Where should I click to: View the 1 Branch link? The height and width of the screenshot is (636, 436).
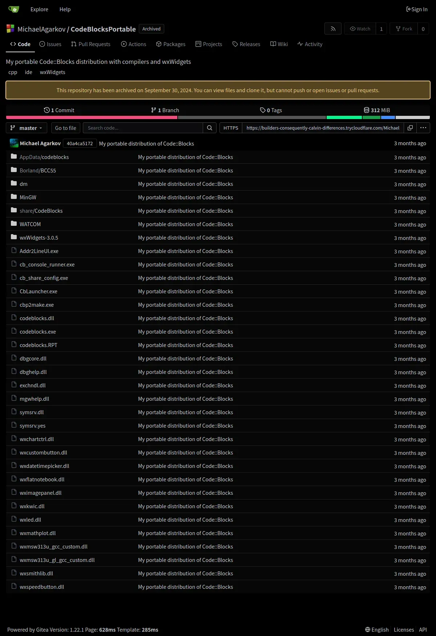click(x=165, y=110)
